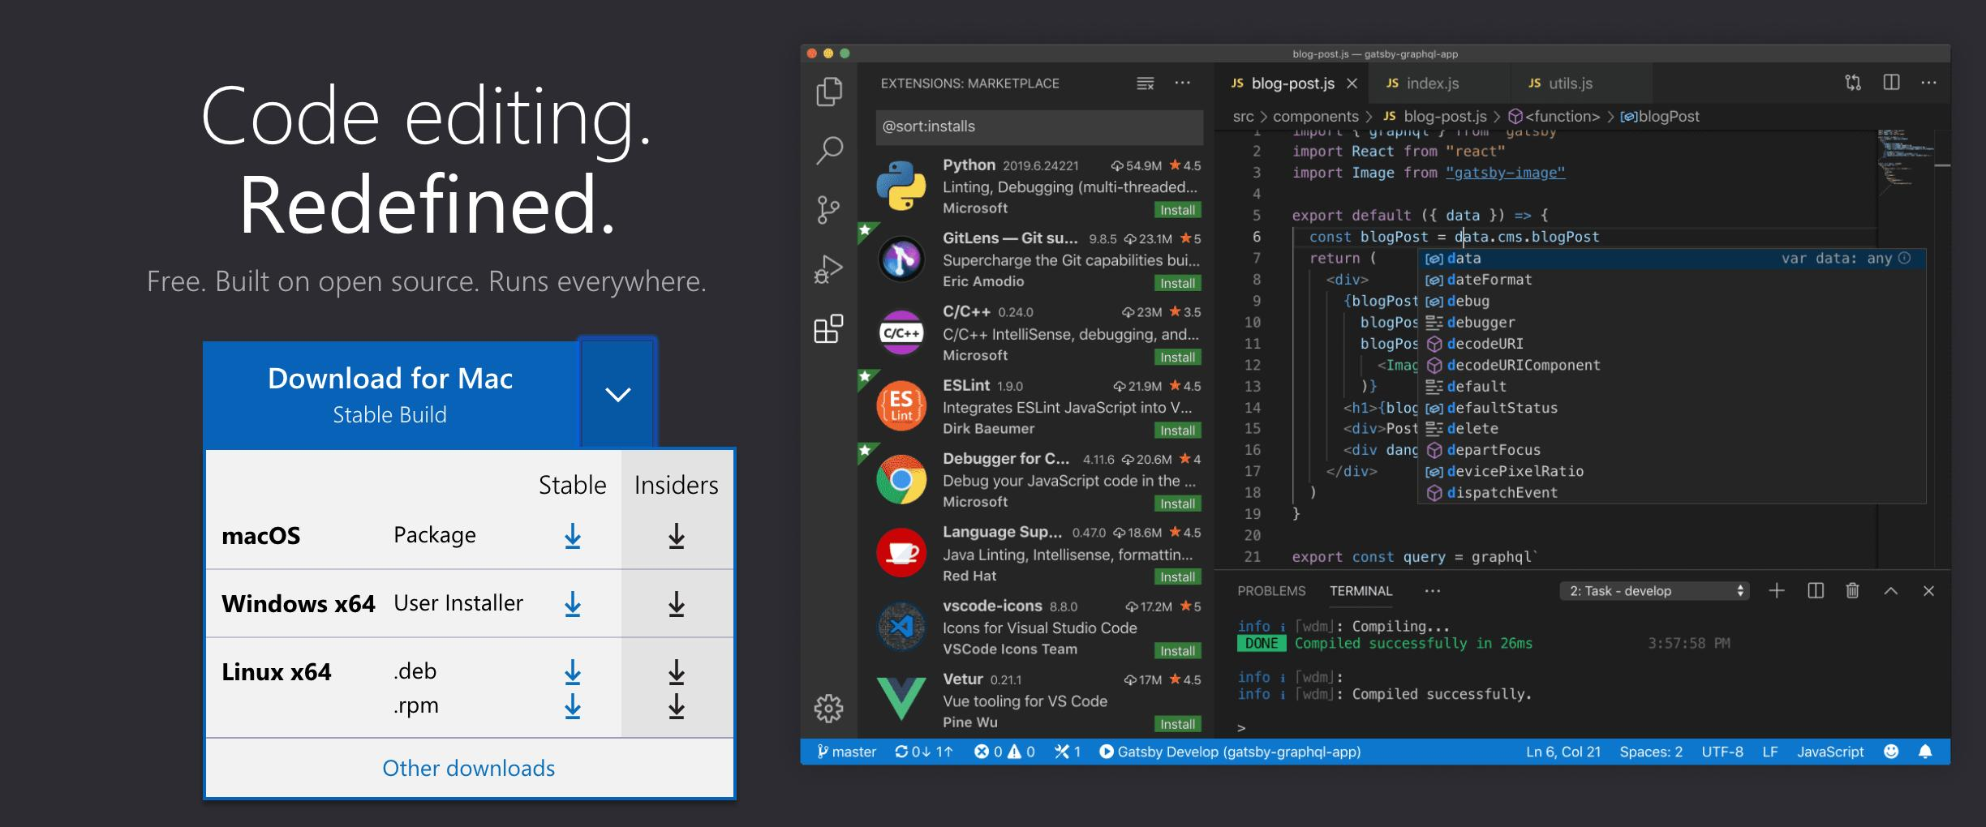Open the Other downloads link
The image size is (1986, 827).
tap(469, 768)
